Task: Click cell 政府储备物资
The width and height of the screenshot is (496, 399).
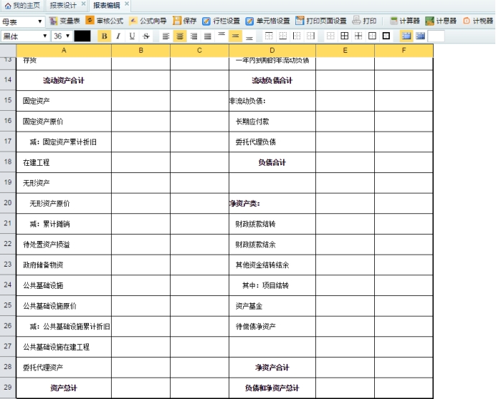Action: pyautogui.click(x=64, y=265)
